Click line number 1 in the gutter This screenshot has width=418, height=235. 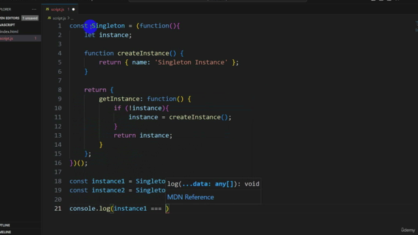pos(59,26)
